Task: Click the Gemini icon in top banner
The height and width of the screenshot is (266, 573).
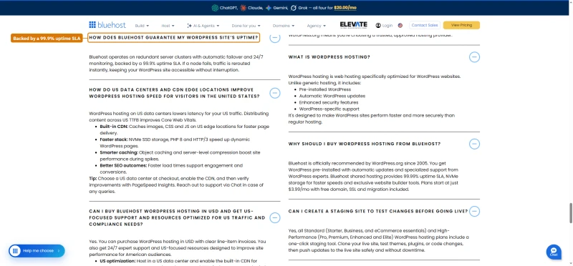Action: [268, 8]
